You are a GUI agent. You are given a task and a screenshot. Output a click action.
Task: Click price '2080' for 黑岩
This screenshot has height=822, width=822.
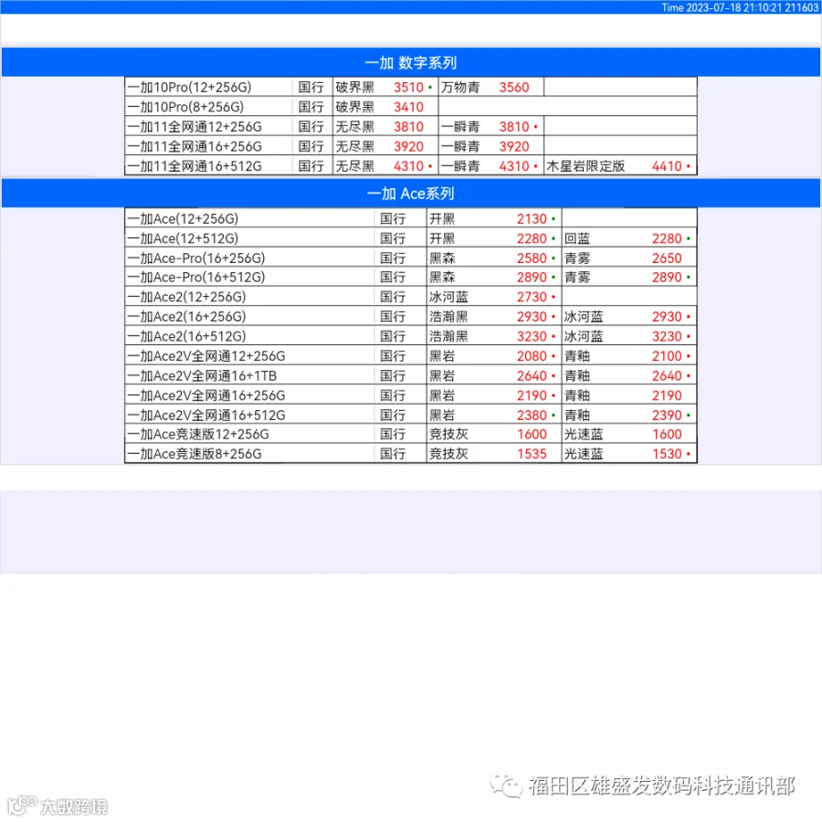pos(532,356)
